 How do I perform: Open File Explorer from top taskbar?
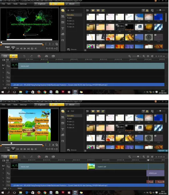(x=20, y=92)
